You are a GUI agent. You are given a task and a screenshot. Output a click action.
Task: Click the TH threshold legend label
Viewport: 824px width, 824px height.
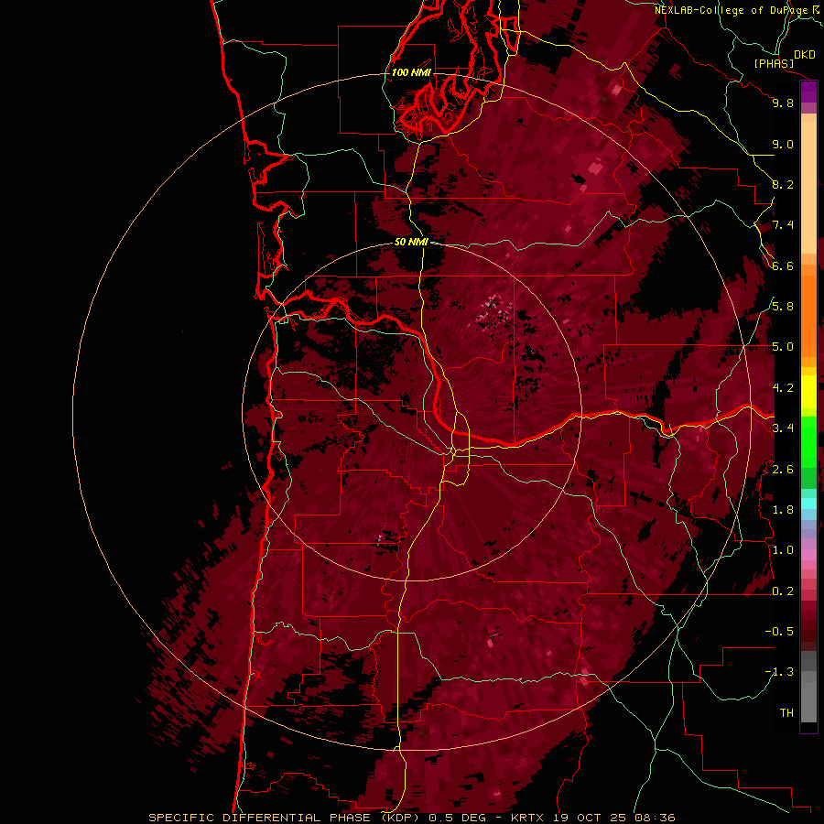pos(786,712)
